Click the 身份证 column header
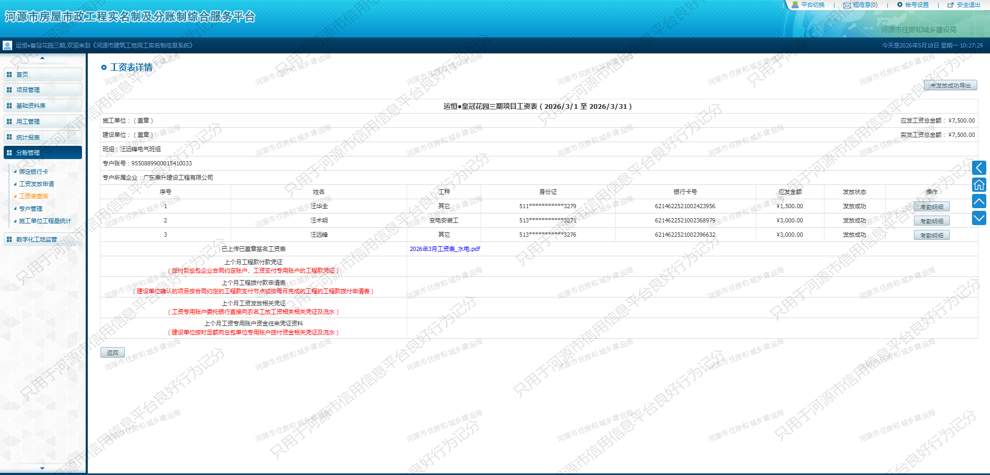Screen dimensions: 990x475 pyautogui.click(x=548, y=192)
